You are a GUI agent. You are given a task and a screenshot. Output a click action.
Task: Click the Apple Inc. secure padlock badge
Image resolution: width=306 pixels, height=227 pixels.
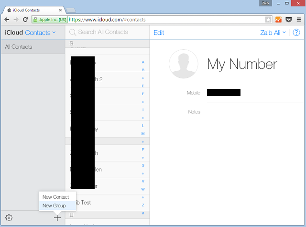[50, 20]
